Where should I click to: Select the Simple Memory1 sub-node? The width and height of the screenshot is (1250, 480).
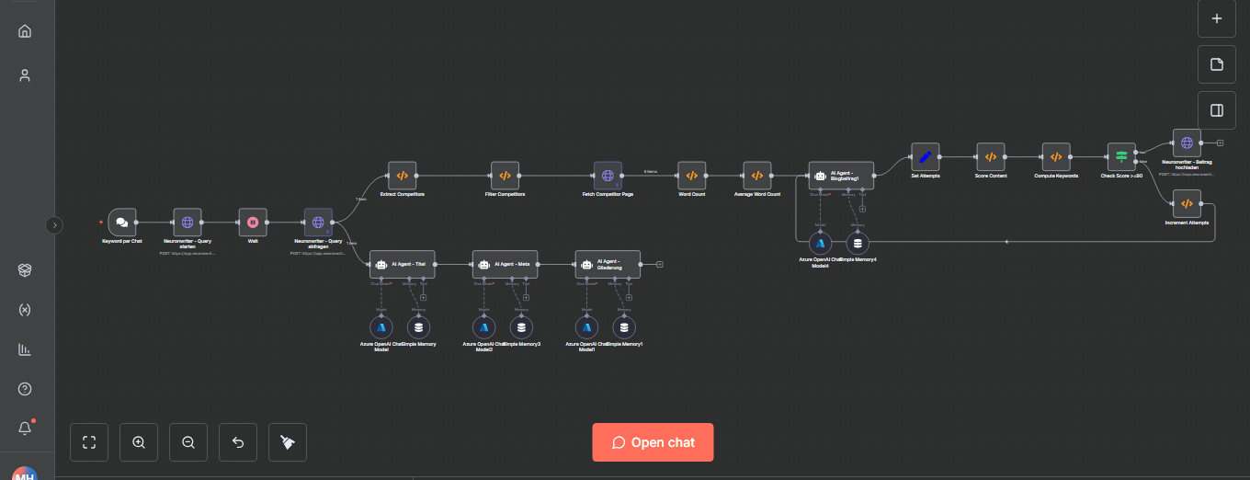pos(625,326)
